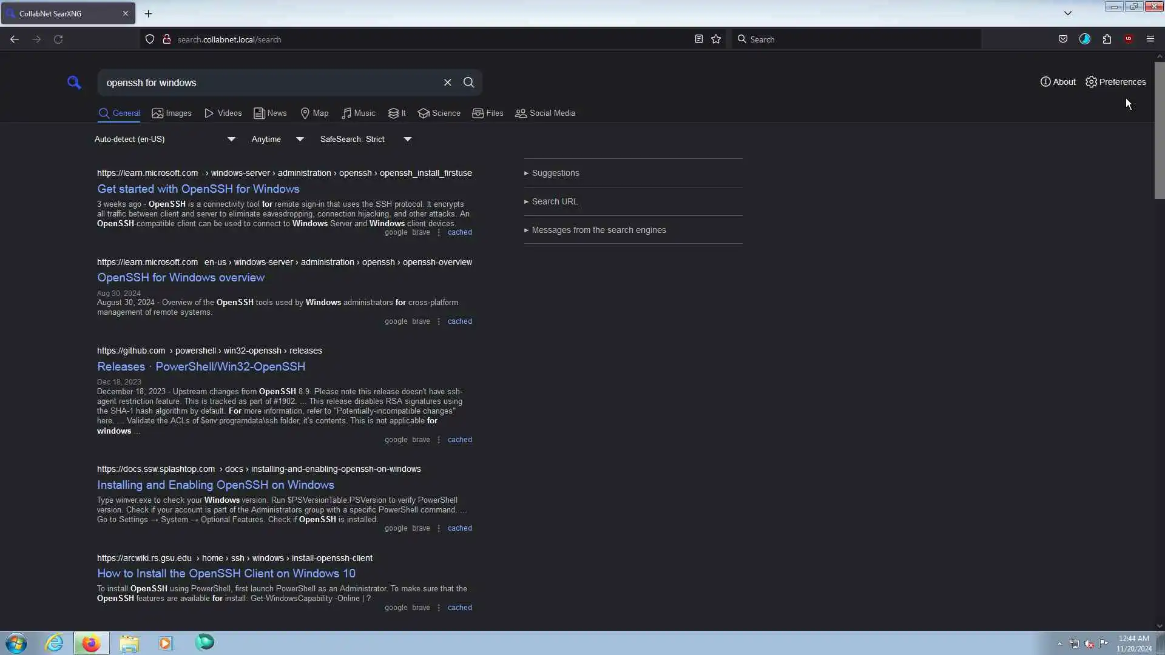Open the SafeSearch: Strict dropdown
This screenshot has width=1165, height=655.
point(365,139)
